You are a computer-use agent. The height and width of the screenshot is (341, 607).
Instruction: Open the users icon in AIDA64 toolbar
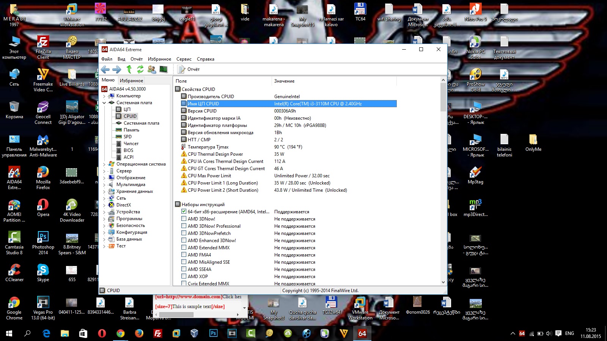152,69
